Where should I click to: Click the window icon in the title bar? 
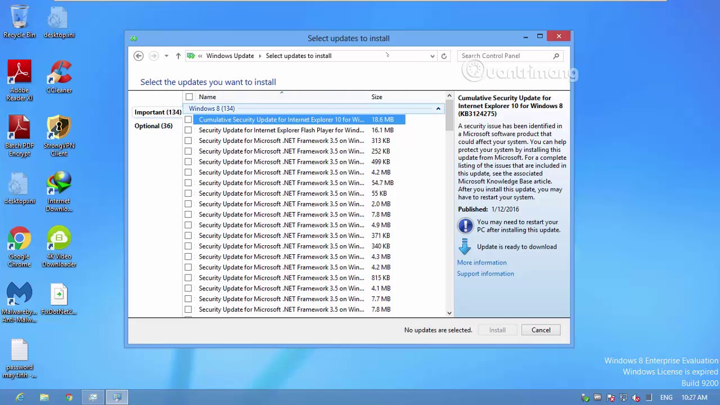pos(133,38)
